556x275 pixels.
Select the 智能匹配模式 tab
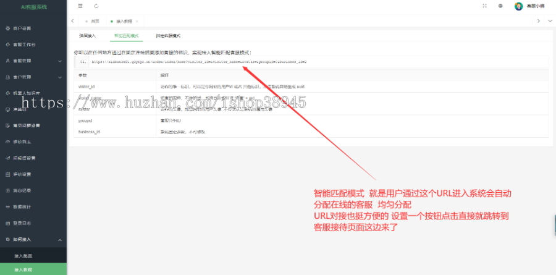pos(126,36)
